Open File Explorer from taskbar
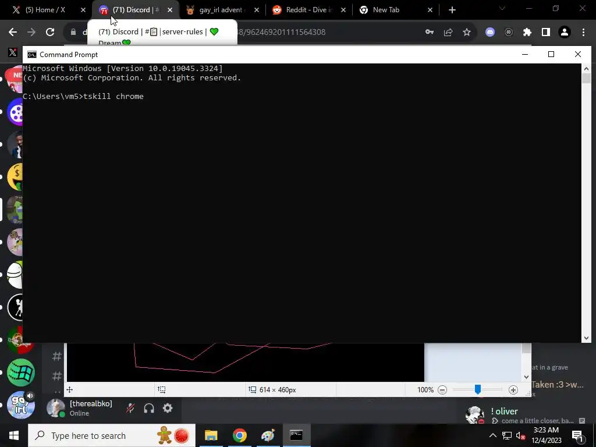This screenshot has height=447, width=596. (x=211, y=435)
